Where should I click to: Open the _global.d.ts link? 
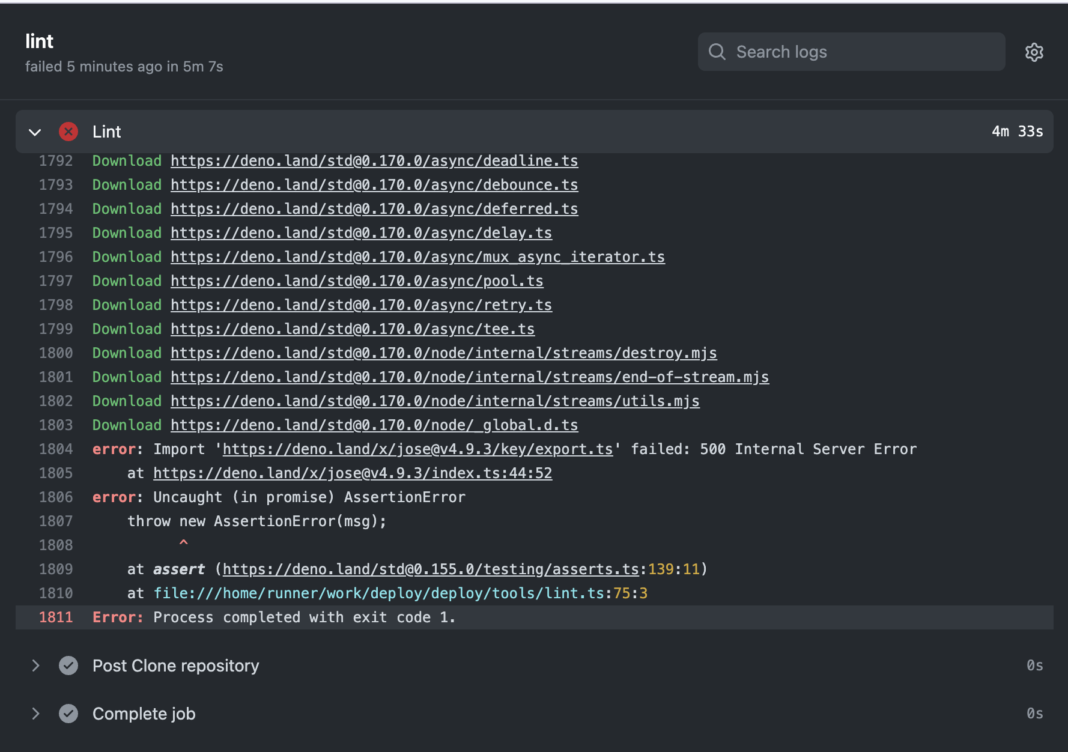tap(374, 425)
